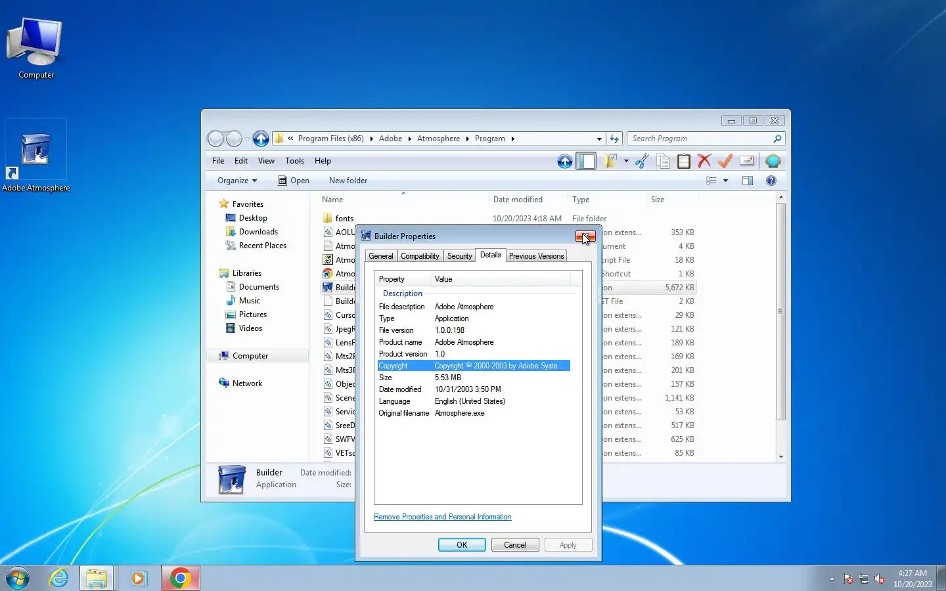The height and width of the screenshot is (591, 946).
Task: Switch to the Security tab
Action: (x=459, y=256)
